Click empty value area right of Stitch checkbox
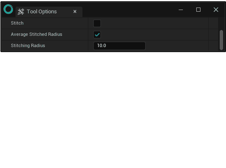This screenshot has width=226, height=168. (x=154, y=23)
